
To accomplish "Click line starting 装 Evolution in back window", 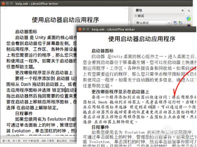I will click(41, 131).
